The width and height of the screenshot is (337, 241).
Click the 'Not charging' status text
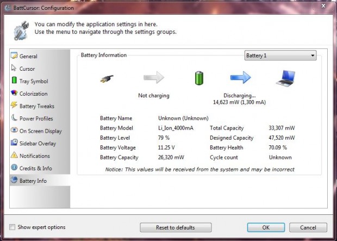154,96
